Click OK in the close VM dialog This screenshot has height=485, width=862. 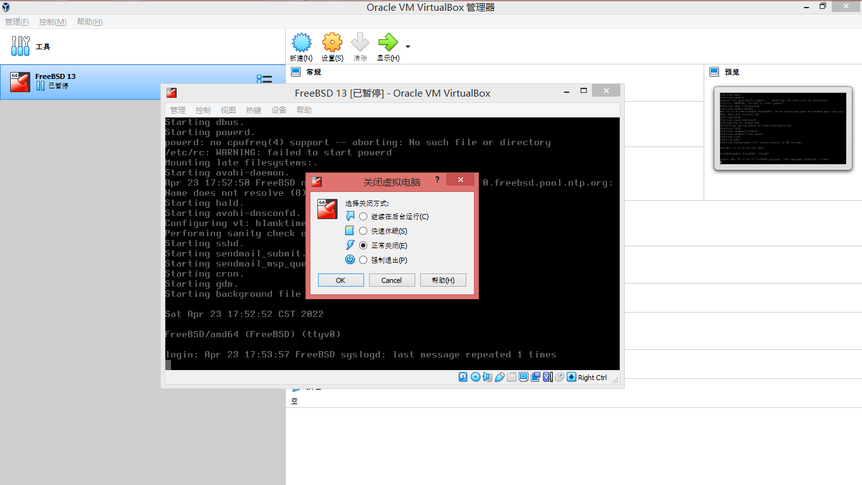341,280
